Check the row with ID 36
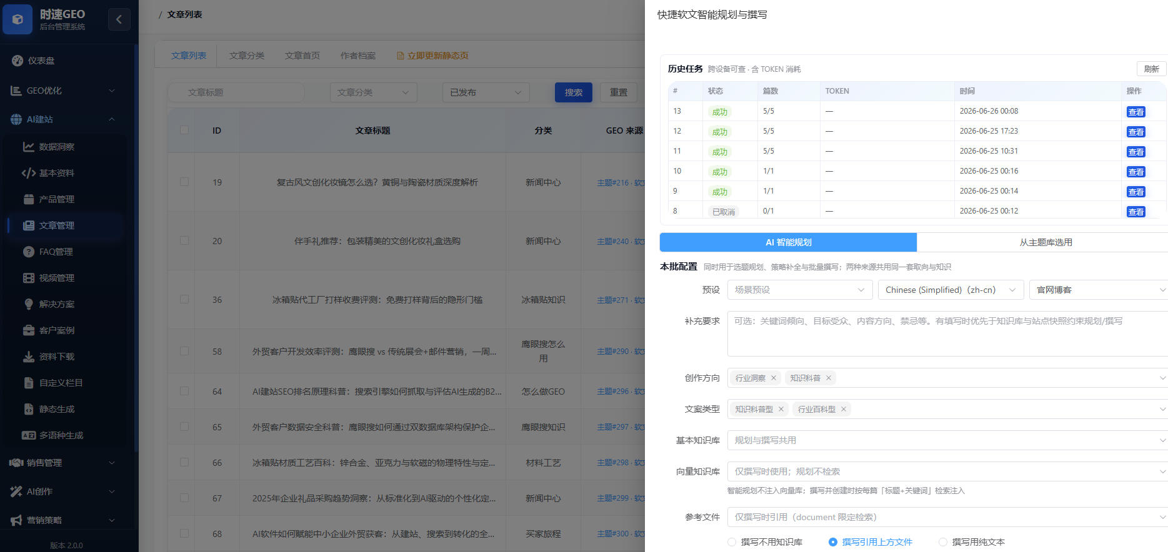 point(184,299)
